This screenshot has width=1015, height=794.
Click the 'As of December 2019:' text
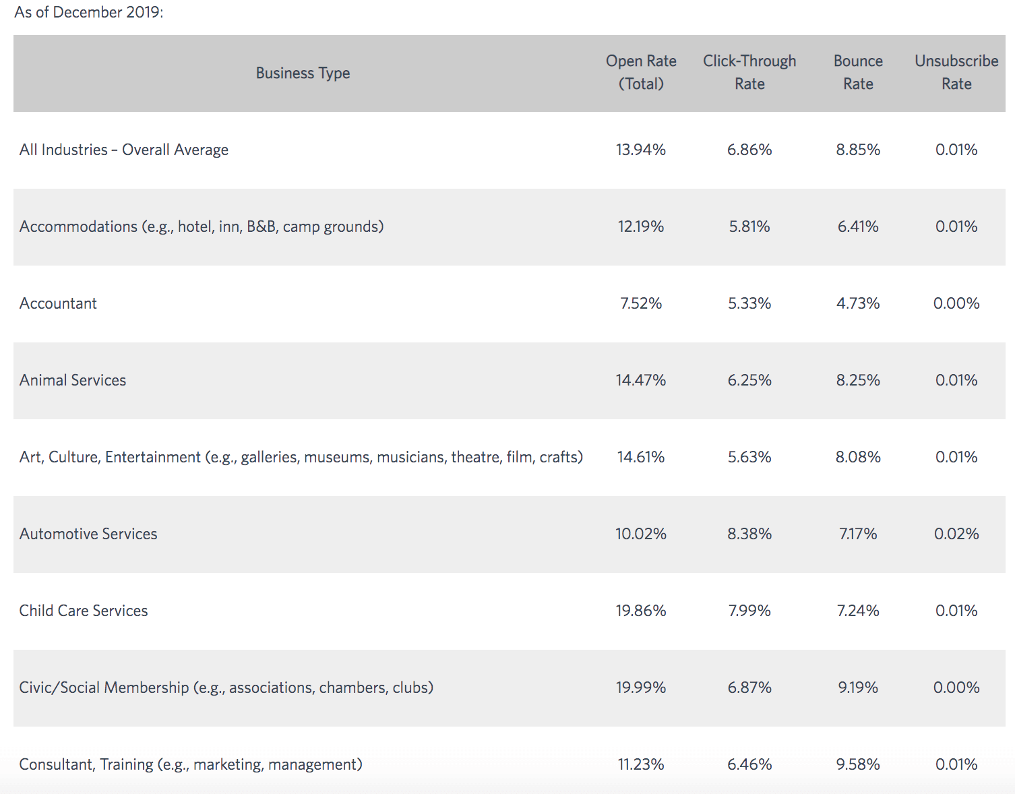(x=89, y=12)
